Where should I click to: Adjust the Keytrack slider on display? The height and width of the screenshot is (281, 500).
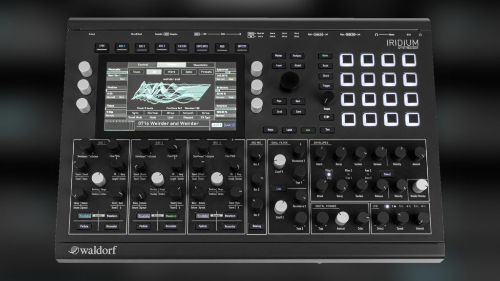(226, 109)
